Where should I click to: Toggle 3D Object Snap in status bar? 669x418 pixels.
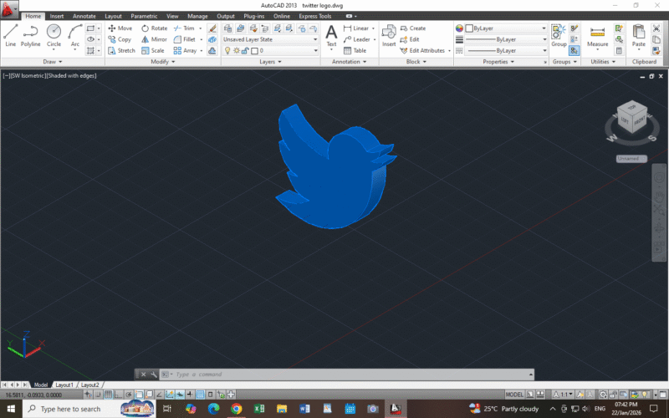tap(150, 395)
